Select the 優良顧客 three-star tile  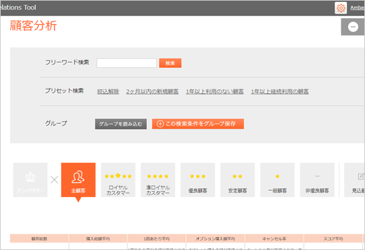point(197,180)
